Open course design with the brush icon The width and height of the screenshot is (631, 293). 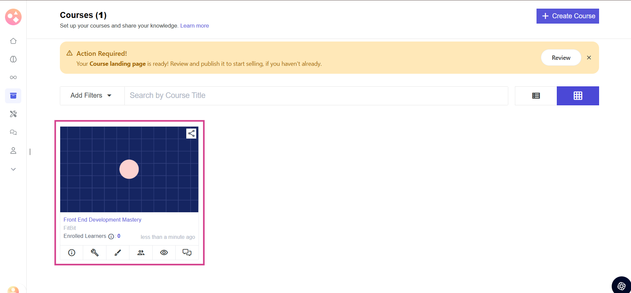118,252
